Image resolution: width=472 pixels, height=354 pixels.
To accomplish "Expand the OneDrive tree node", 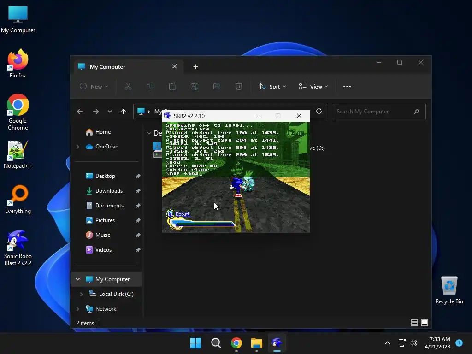I will (x=77, y=147).
